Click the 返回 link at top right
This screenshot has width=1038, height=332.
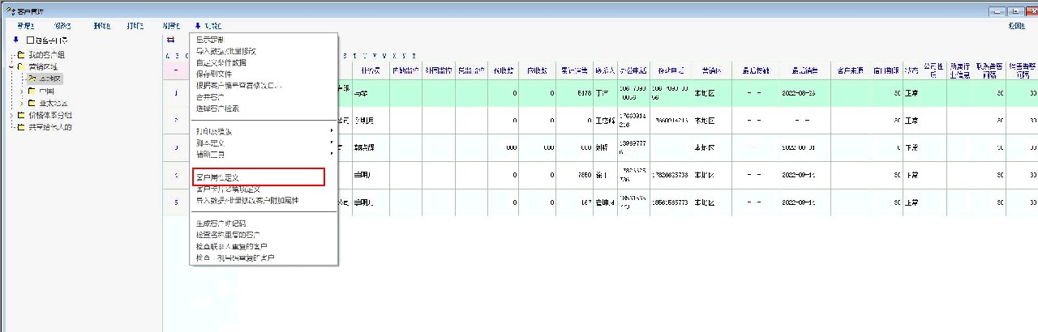point(1016,26)
